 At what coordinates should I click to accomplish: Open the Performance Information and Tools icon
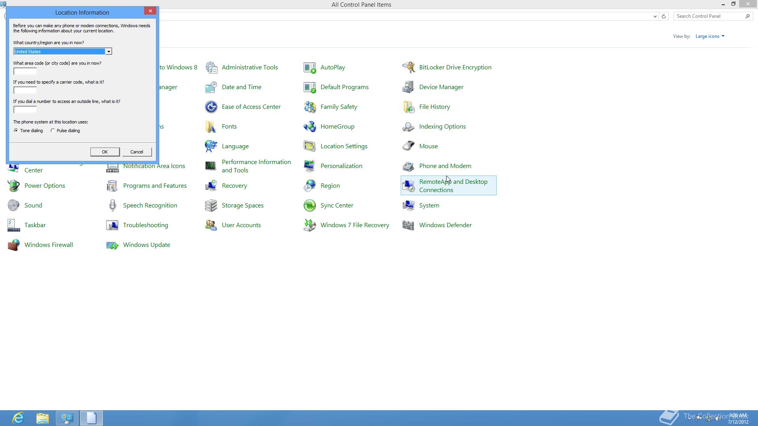tap(211, 166)
